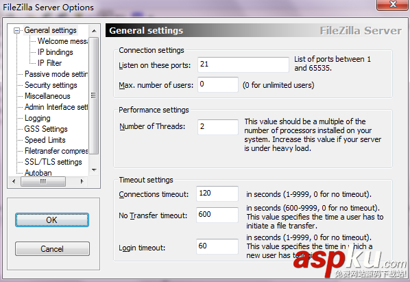Click the OK button
This screenshot has height=282, width=410.
click(52, 220)
